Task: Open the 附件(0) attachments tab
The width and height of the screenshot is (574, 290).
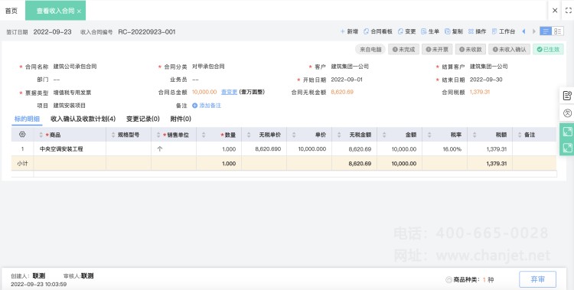Action: click(181, 119)
